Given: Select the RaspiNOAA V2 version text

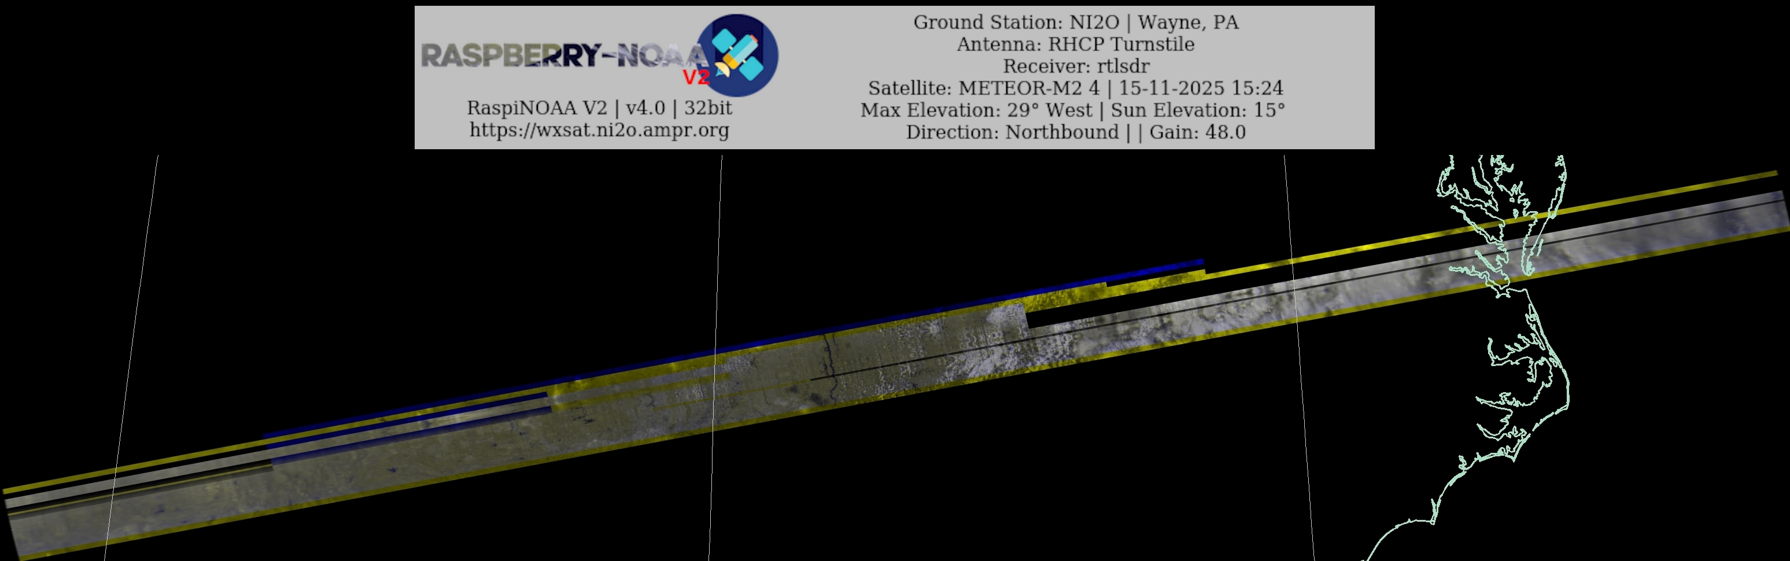Looking at the screenshot, I should tap(599, 108).
